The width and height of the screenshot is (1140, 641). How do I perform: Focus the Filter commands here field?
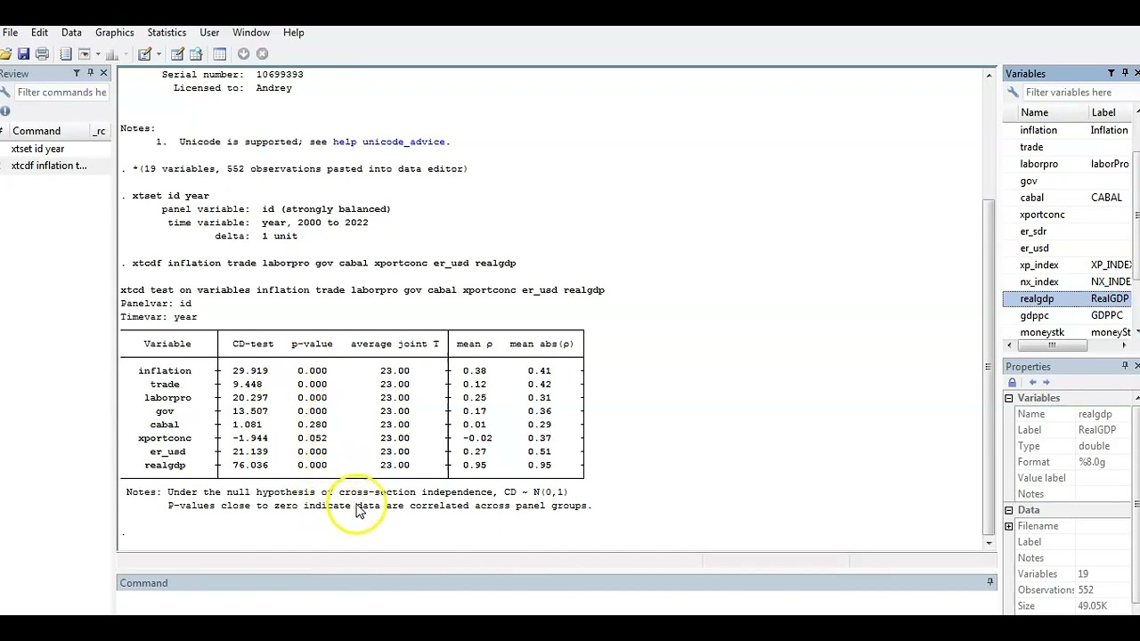[61, 93]
